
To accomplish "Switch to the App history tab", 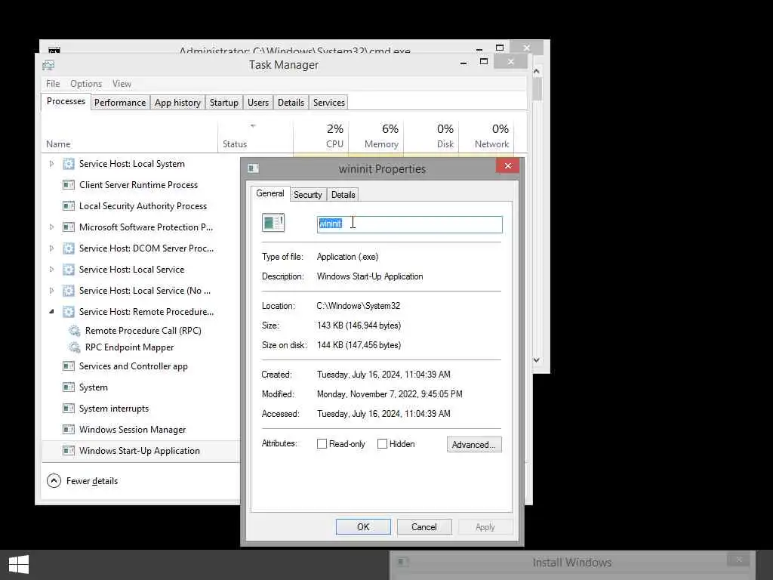I will coord(177,103).
